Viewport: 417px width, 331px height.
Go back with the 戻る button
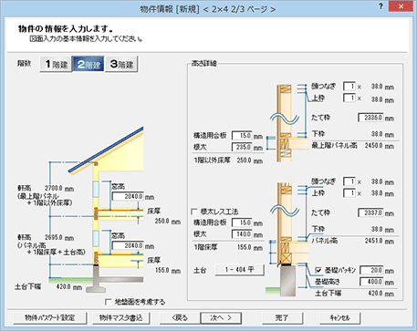pyautogui.click(x=180, y=318)
